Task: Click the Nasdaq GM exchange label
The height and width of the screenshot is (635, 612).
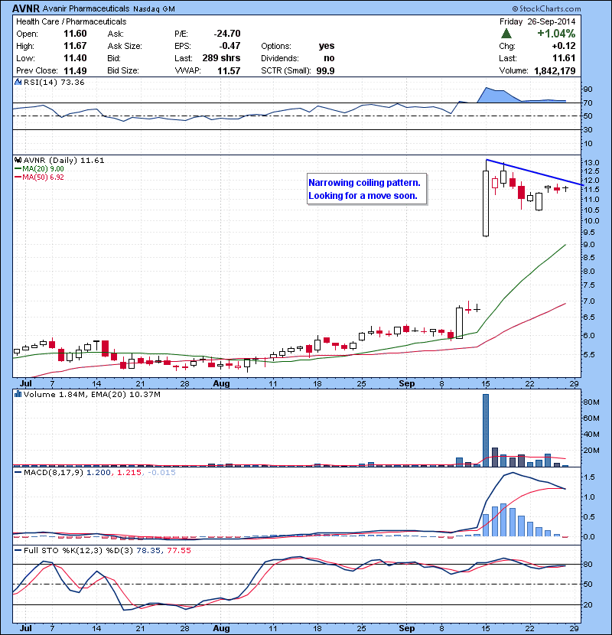Action: [154, 9]
